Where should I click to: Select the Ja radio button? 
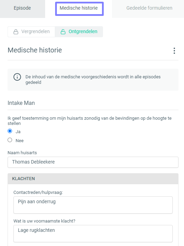click(x=10, y=131)
